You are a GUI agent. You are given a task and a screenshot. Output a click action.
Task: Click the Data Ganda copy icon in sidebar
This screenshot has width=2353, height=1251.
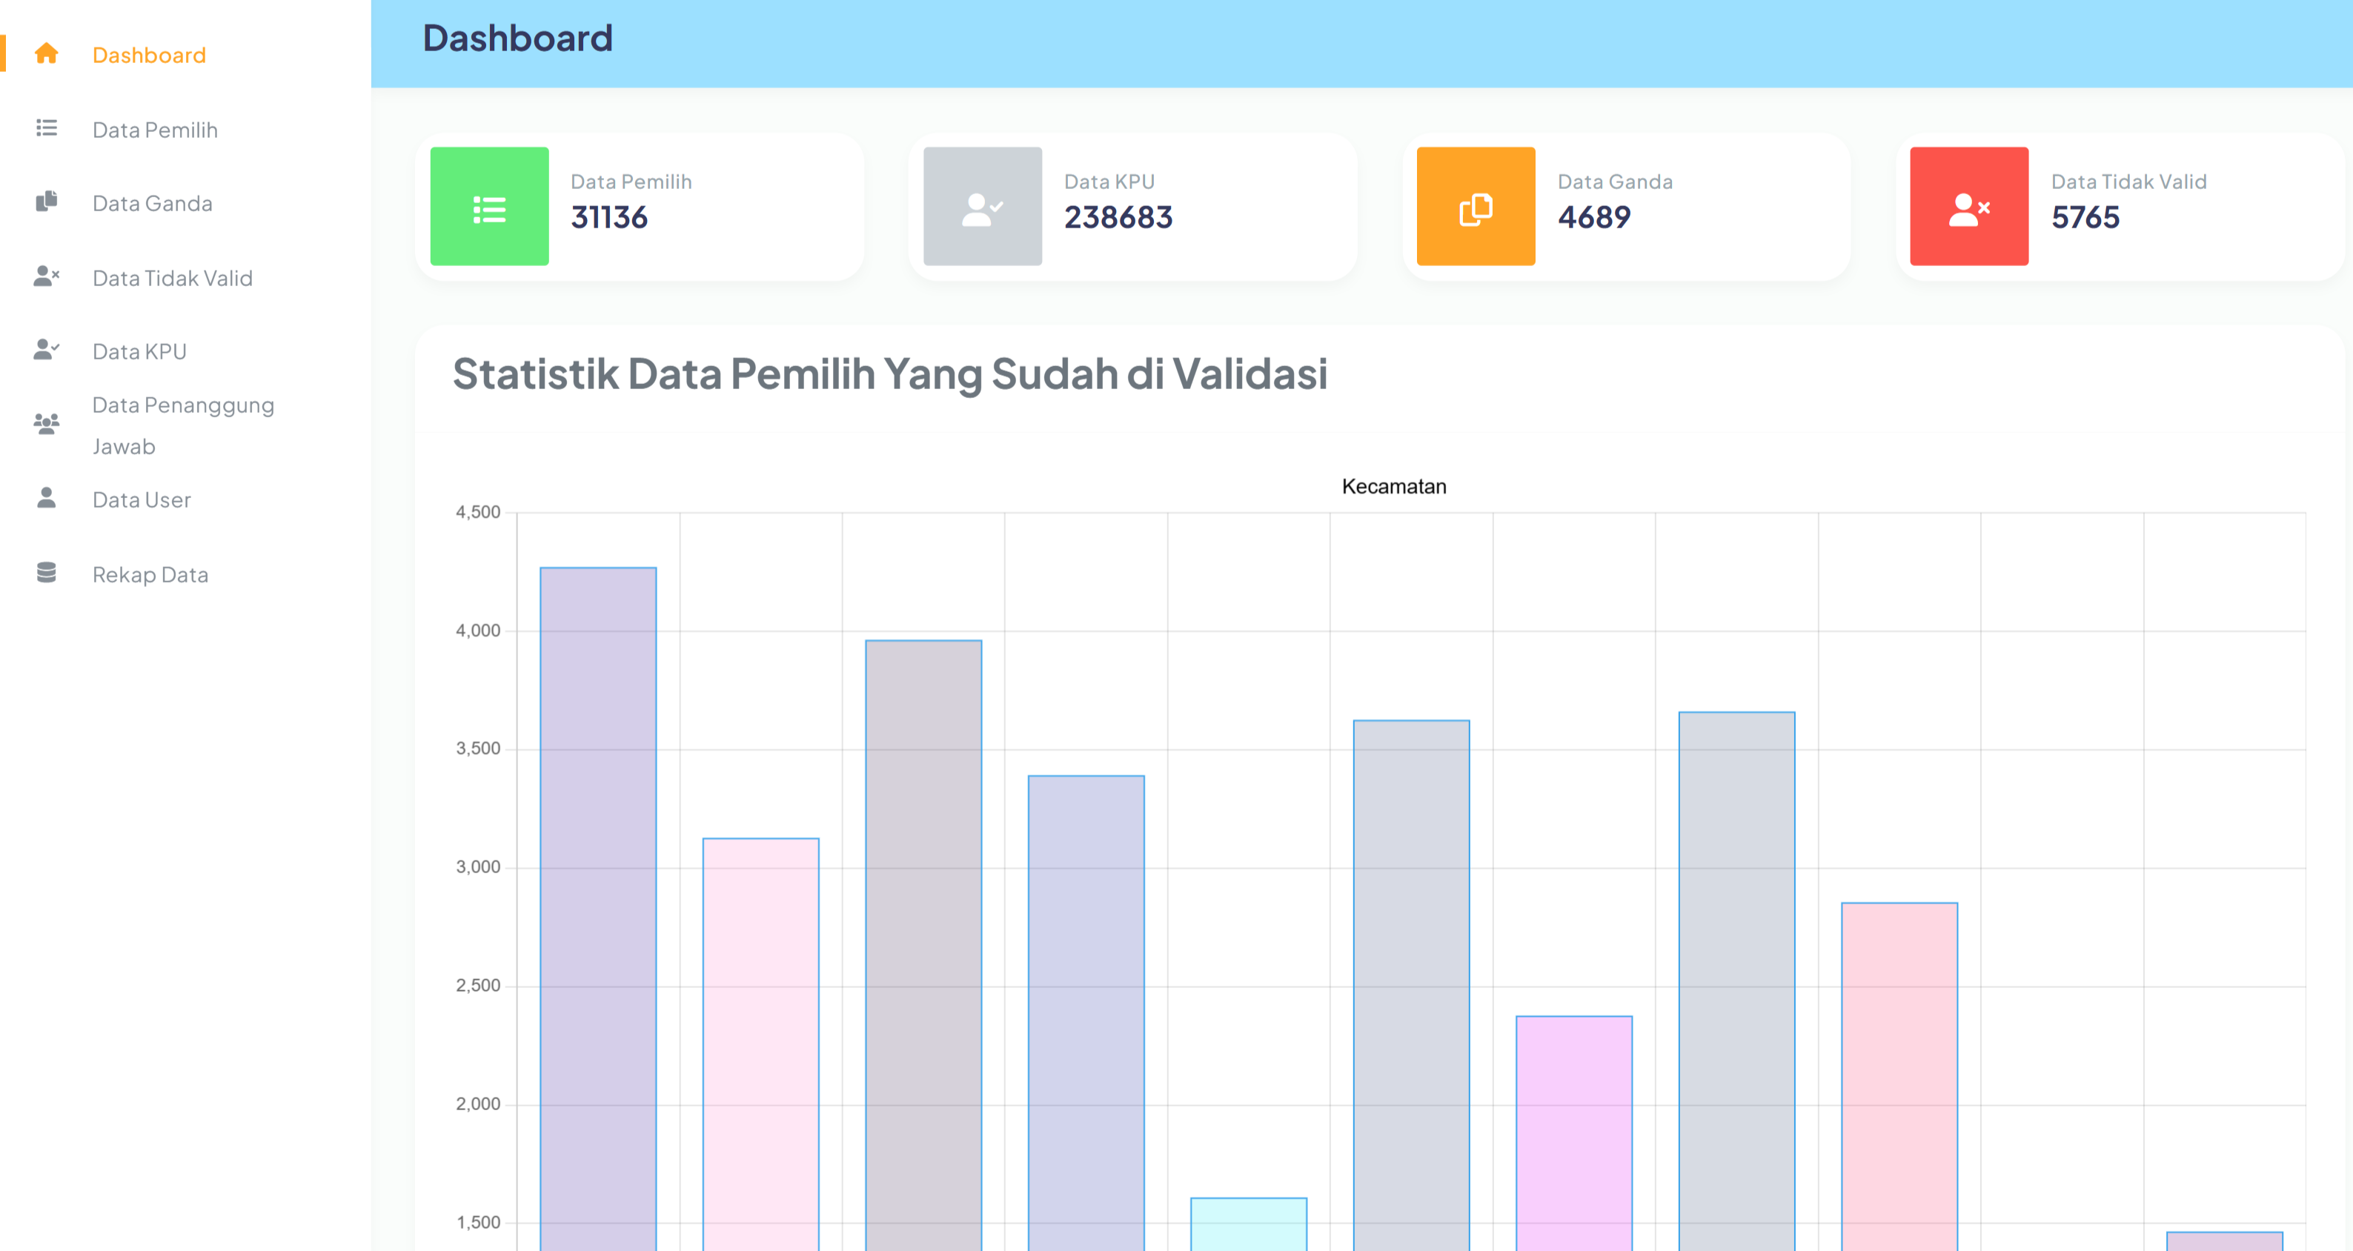click(47, 202)
